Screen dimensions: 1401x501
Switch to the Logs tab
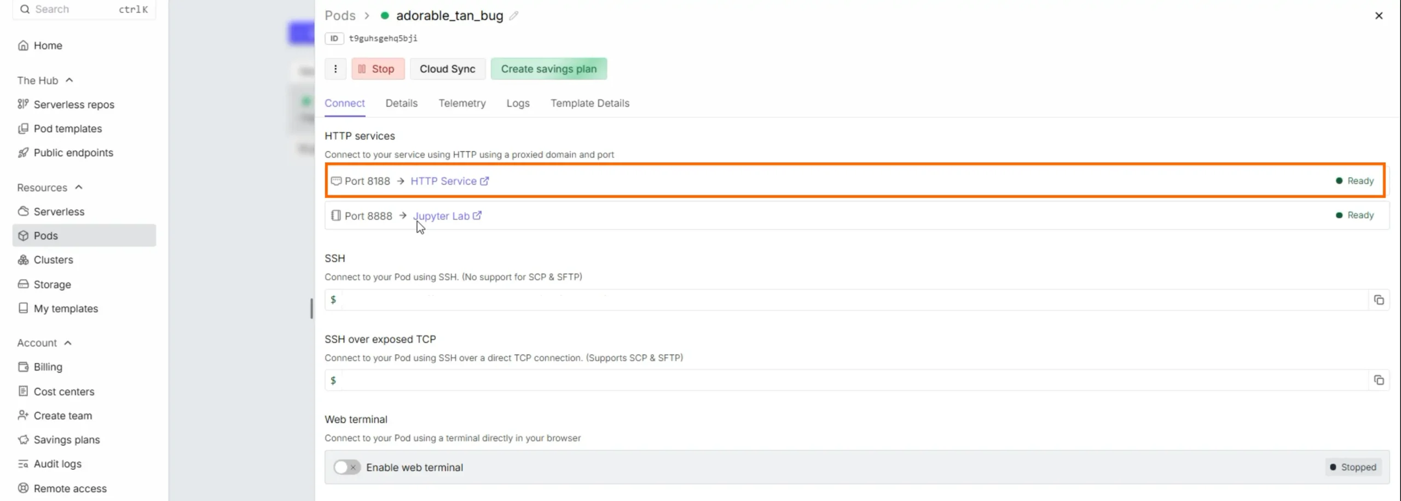(518, 103)
